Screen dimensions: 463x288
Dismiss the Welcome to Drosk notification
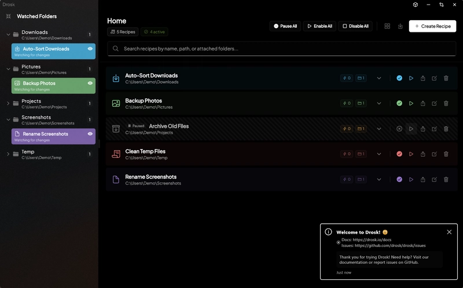tap(449, 232)
